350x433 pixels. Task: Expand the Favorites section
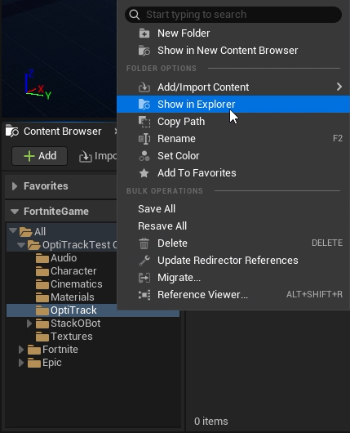click(15, 186)
